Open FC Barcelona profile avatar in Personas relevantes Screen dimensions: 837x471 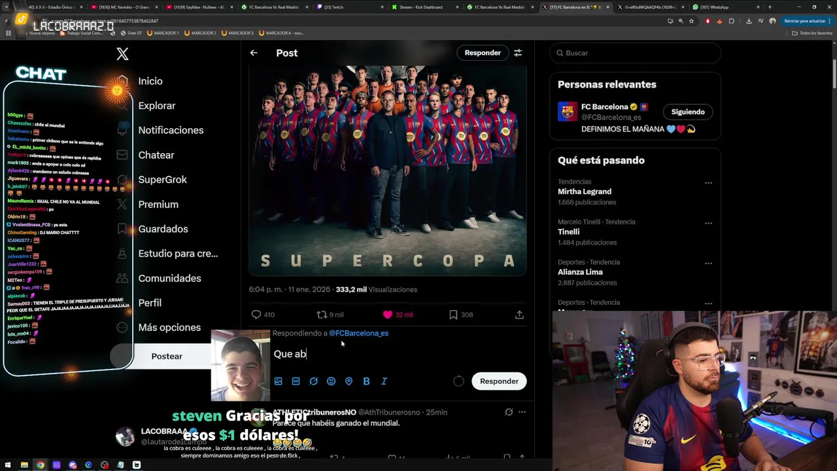pyautogui.click(x=568, y=112)
